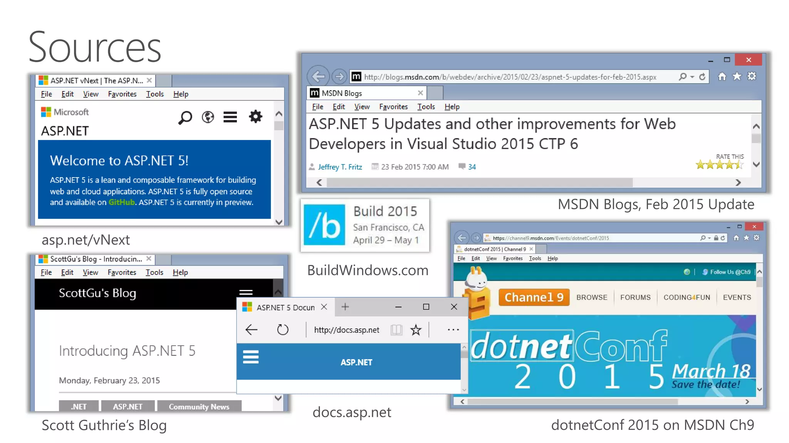Click the docs.asp.net address field
Viewport: 789px width, 443px height.
click(x=347, y=330)
